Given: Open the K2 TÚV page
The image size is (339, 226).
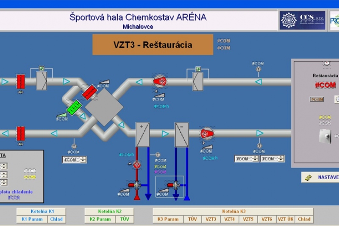Looking at the screenshot, I should pos(125,219).
